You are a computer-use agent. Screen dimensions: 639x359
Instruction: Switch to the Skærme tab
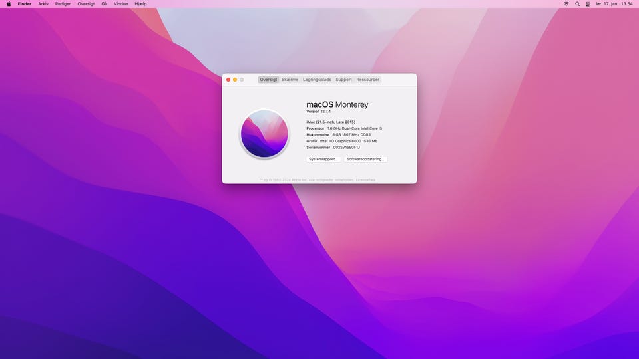290,80
